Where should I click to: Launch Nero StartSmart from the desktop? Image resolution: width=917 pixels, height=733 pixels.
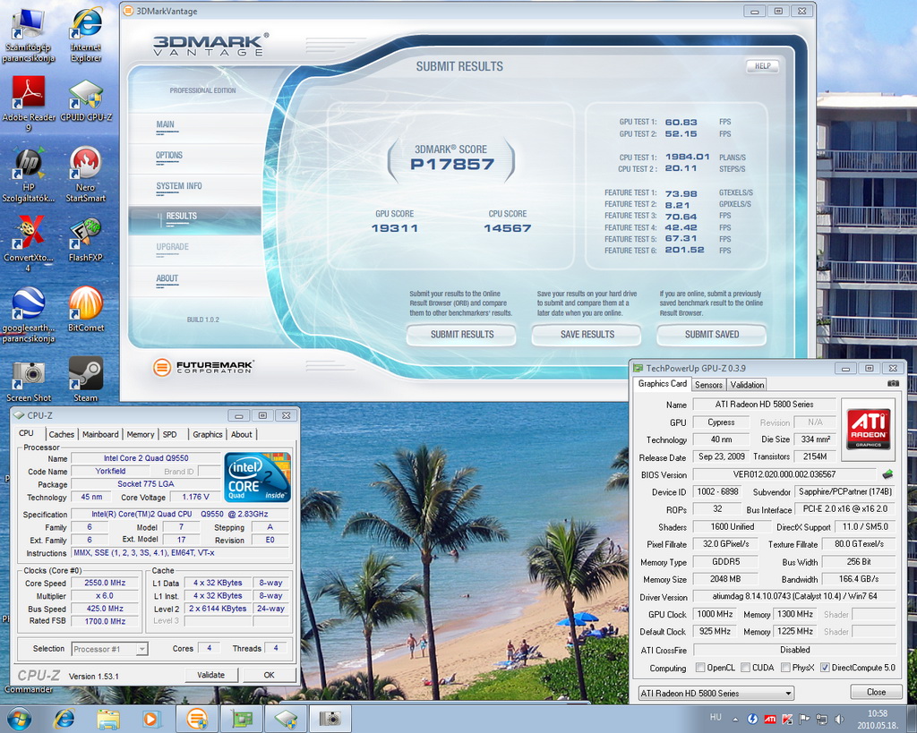click(x=86, y=175)
